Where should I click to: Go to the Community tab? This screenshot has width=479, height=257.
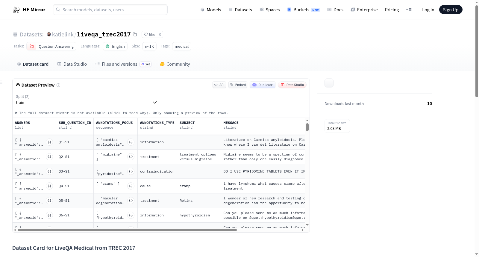tap(175, 64)
